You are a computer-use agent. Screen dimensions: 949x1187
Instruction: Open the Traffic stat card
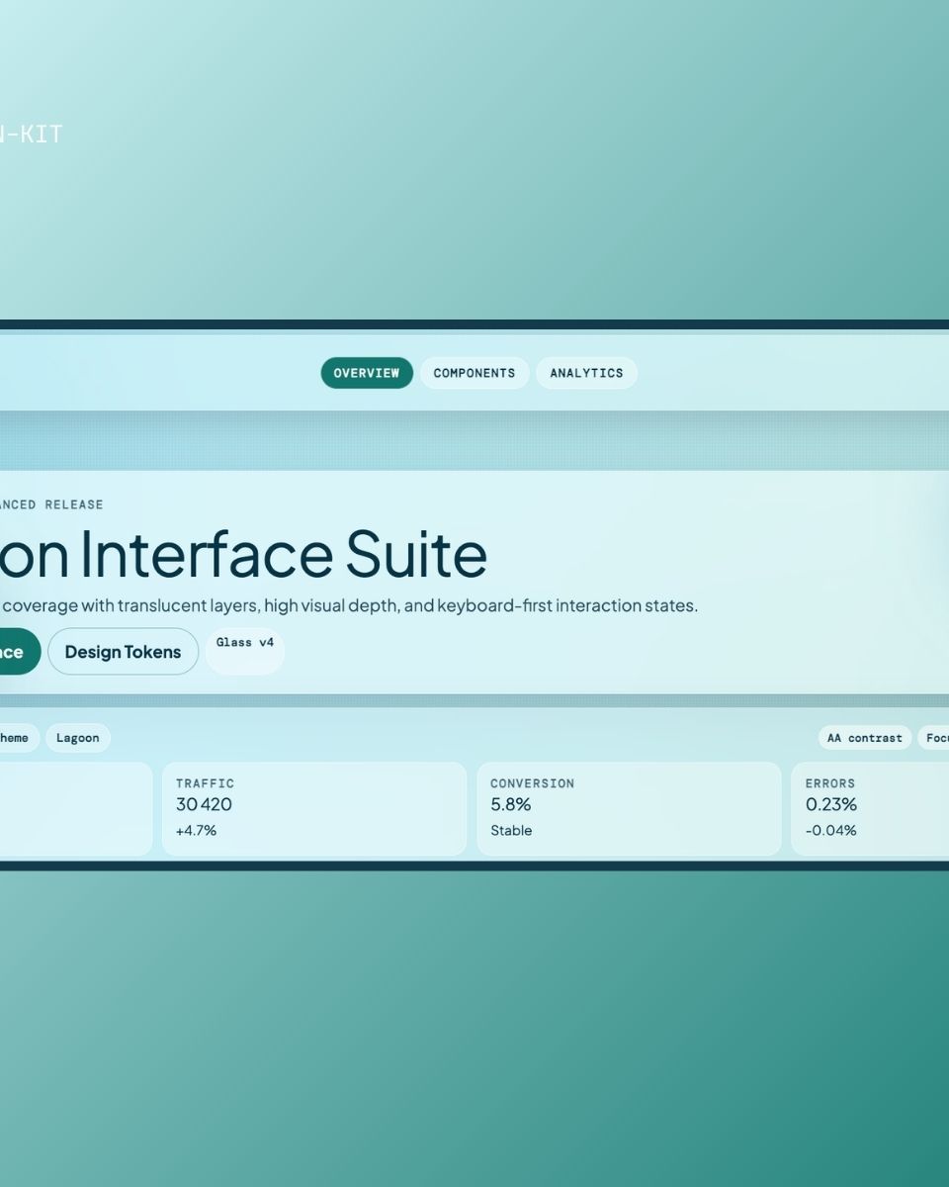[x=314, y=808]
